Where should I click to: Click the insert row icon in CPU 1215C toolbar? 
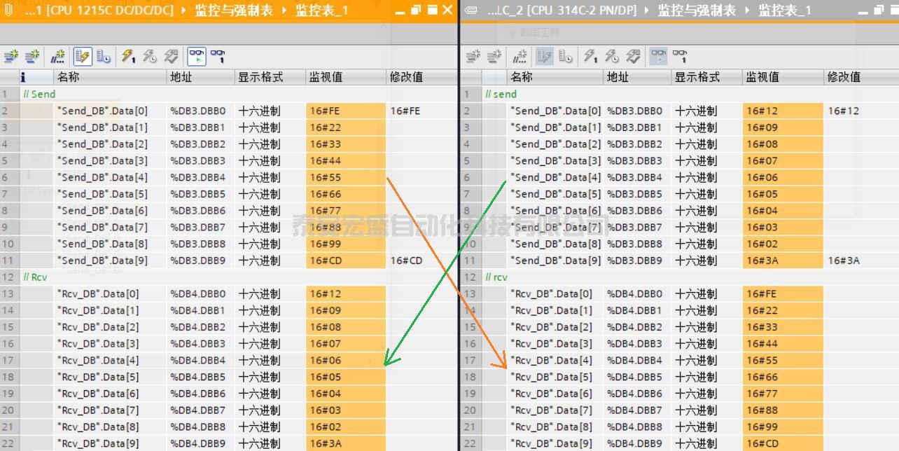click(12, 57)
